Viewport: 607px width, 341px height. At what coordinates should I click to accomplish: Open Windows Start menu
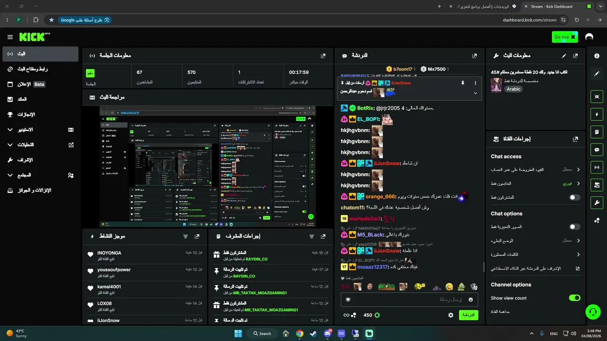[238, 333]
